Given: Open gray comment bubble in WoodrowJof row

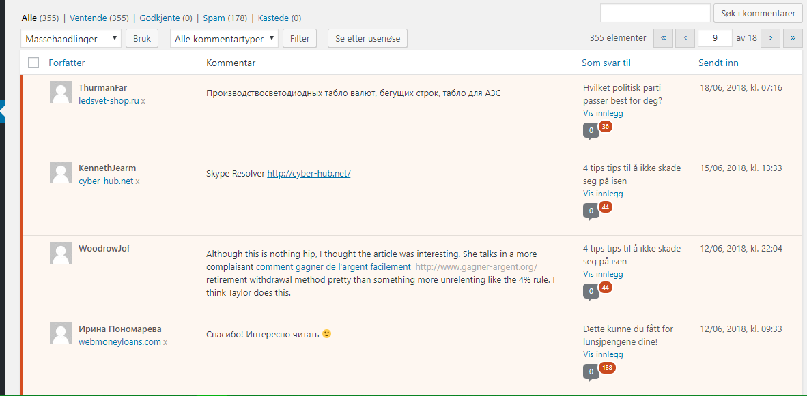Looking at the screenshot, I should [591, 292].
